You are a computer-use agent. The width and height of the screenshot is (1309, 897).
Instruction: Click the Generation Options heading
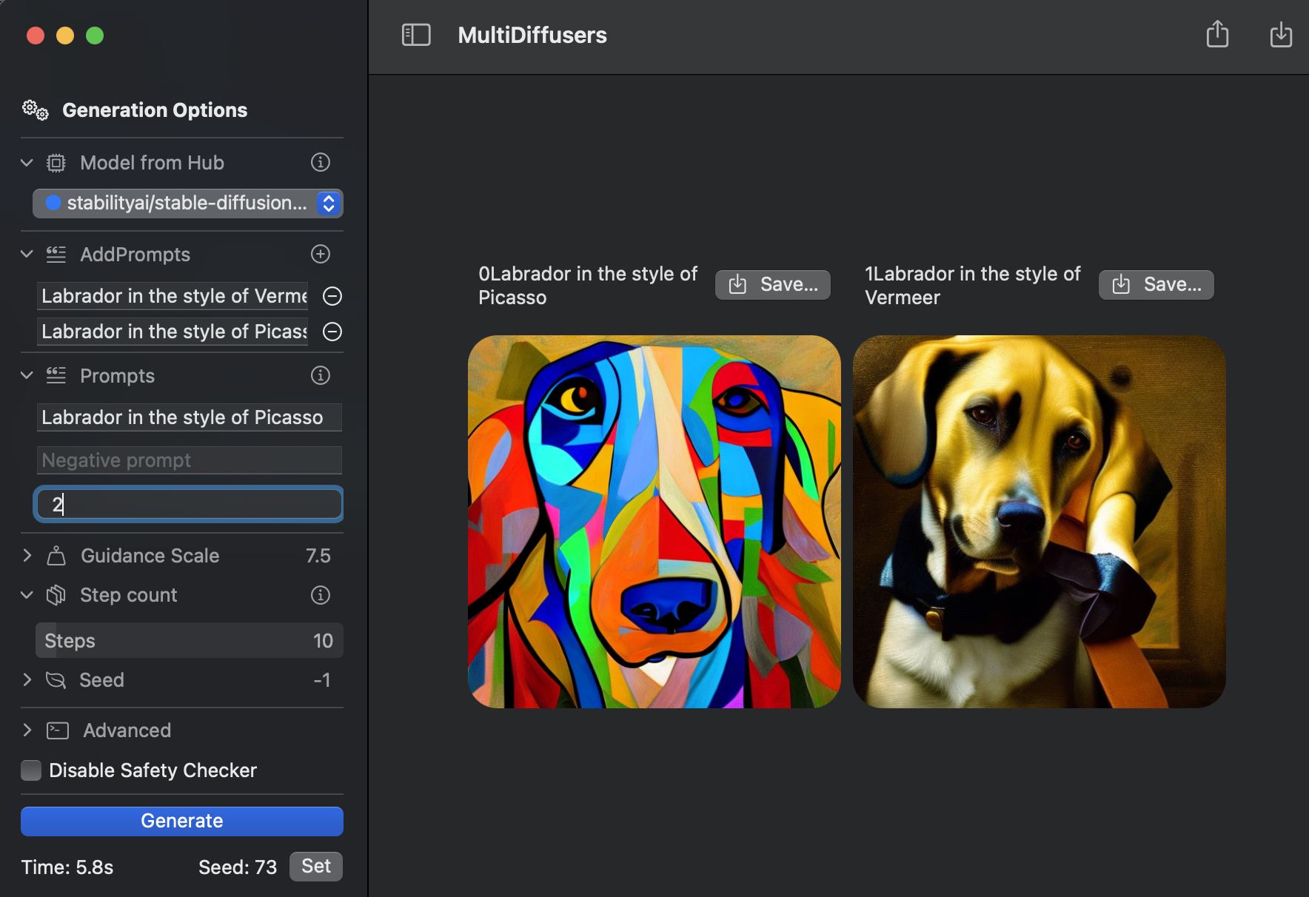pyautogui.click(x=155, y=110)
